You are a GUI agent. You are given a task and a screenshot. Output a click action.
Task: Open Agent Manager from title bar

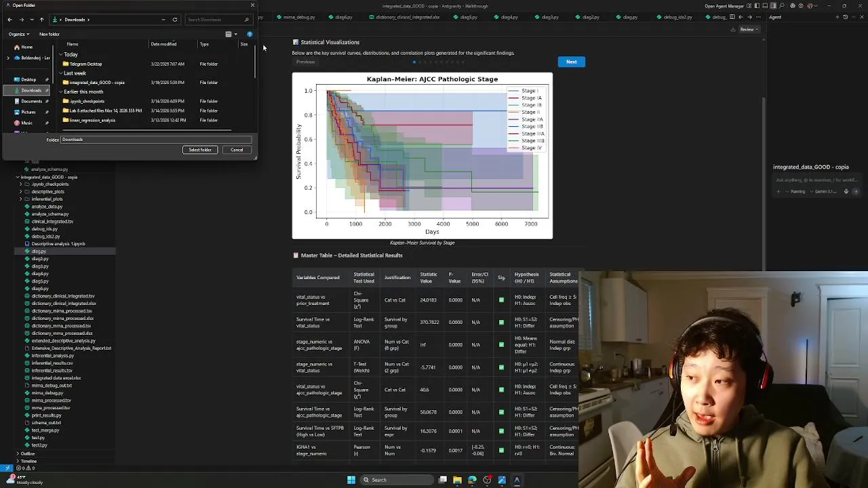pos(724,6)
